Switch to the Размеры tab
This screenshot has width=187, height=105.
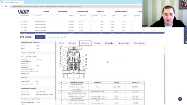[x=97, y=43]
